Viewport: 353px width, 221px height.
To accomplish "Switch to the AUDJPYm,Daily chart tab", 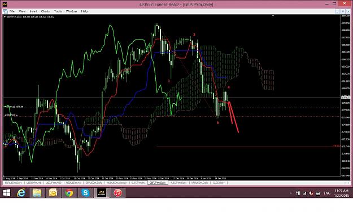I will (x=178, y=183).
